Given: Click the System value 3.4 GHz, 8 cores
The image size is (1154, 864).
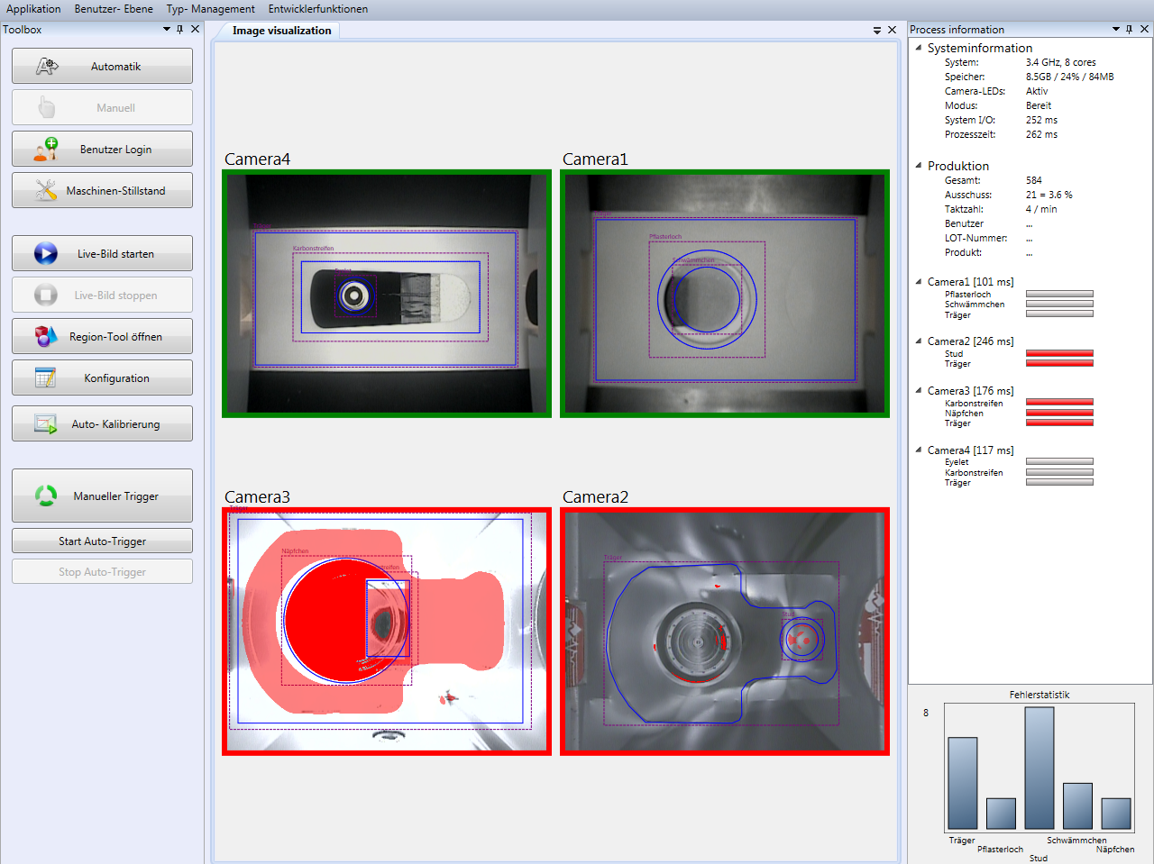Looking at the screenshot, I should point(1061,62).
